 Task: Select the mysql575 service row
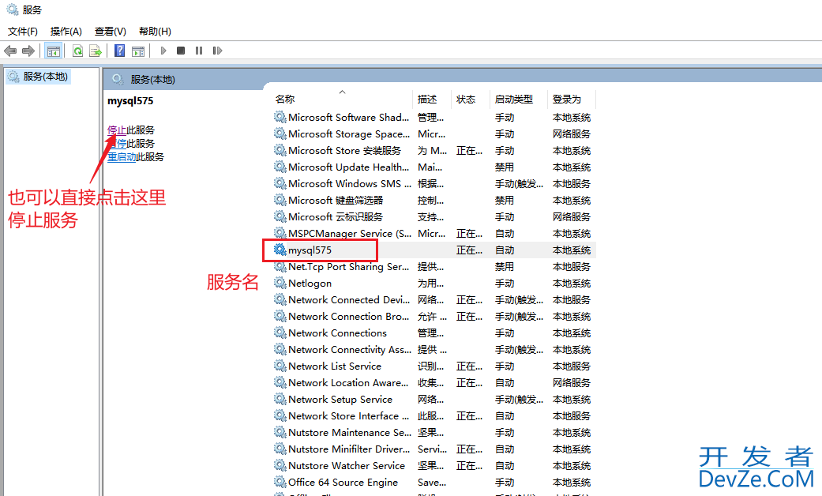click(434, 250)
